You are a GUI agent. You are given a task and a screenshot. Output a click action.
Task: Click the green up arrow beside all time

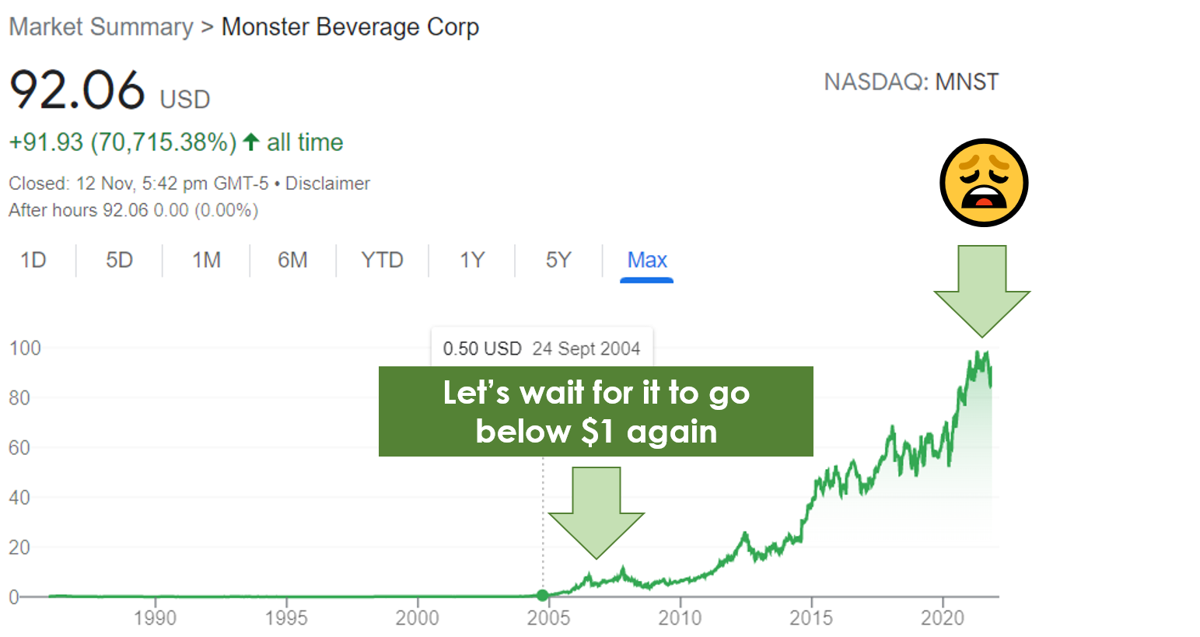pyautogui.click(x=250, y=142)
